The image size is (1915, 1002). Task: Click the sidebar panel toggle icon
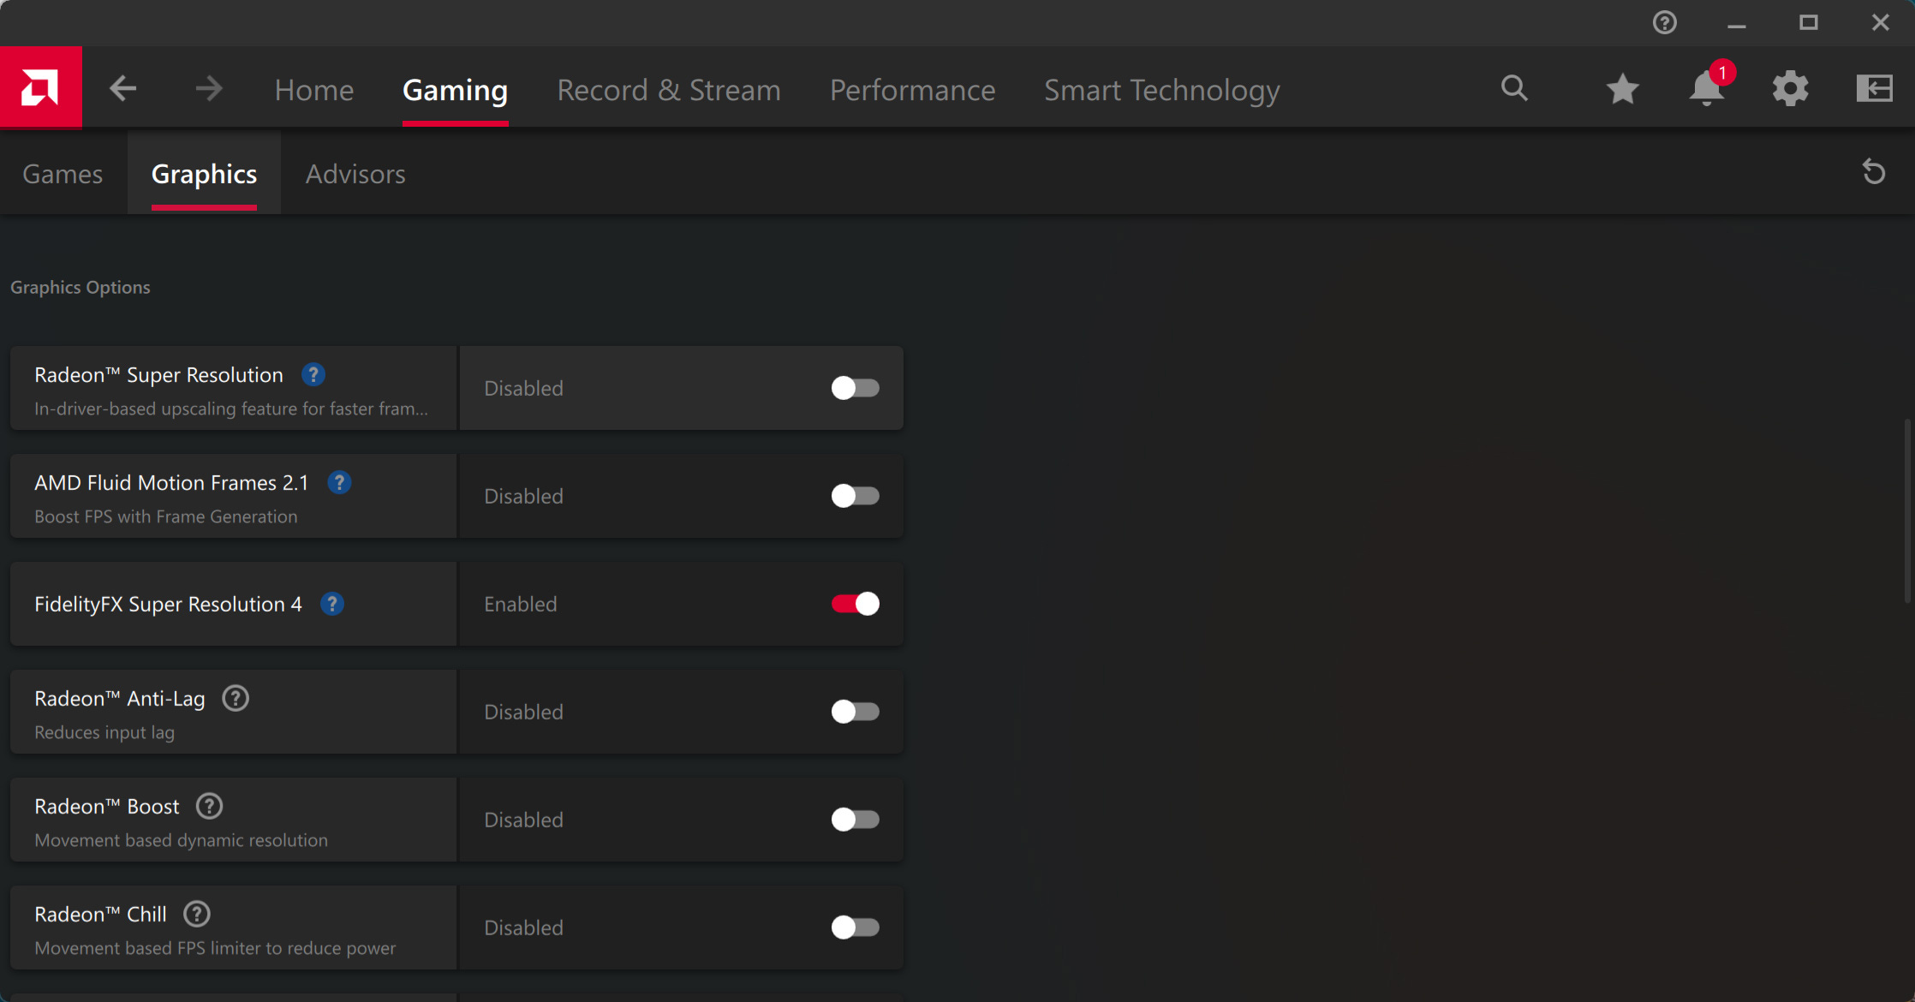click(x=1874, y=88)
